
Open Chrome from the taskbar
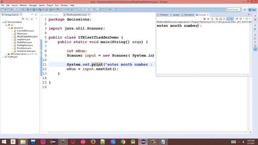[x=123, y=142]
